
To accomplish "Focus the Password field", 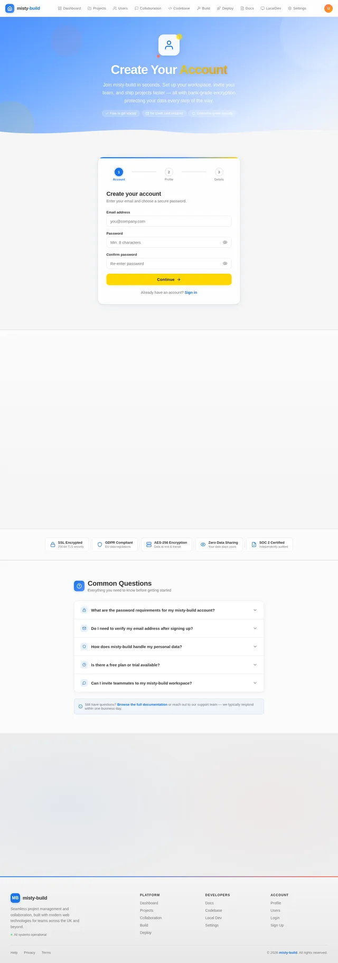I will (169, 243).
